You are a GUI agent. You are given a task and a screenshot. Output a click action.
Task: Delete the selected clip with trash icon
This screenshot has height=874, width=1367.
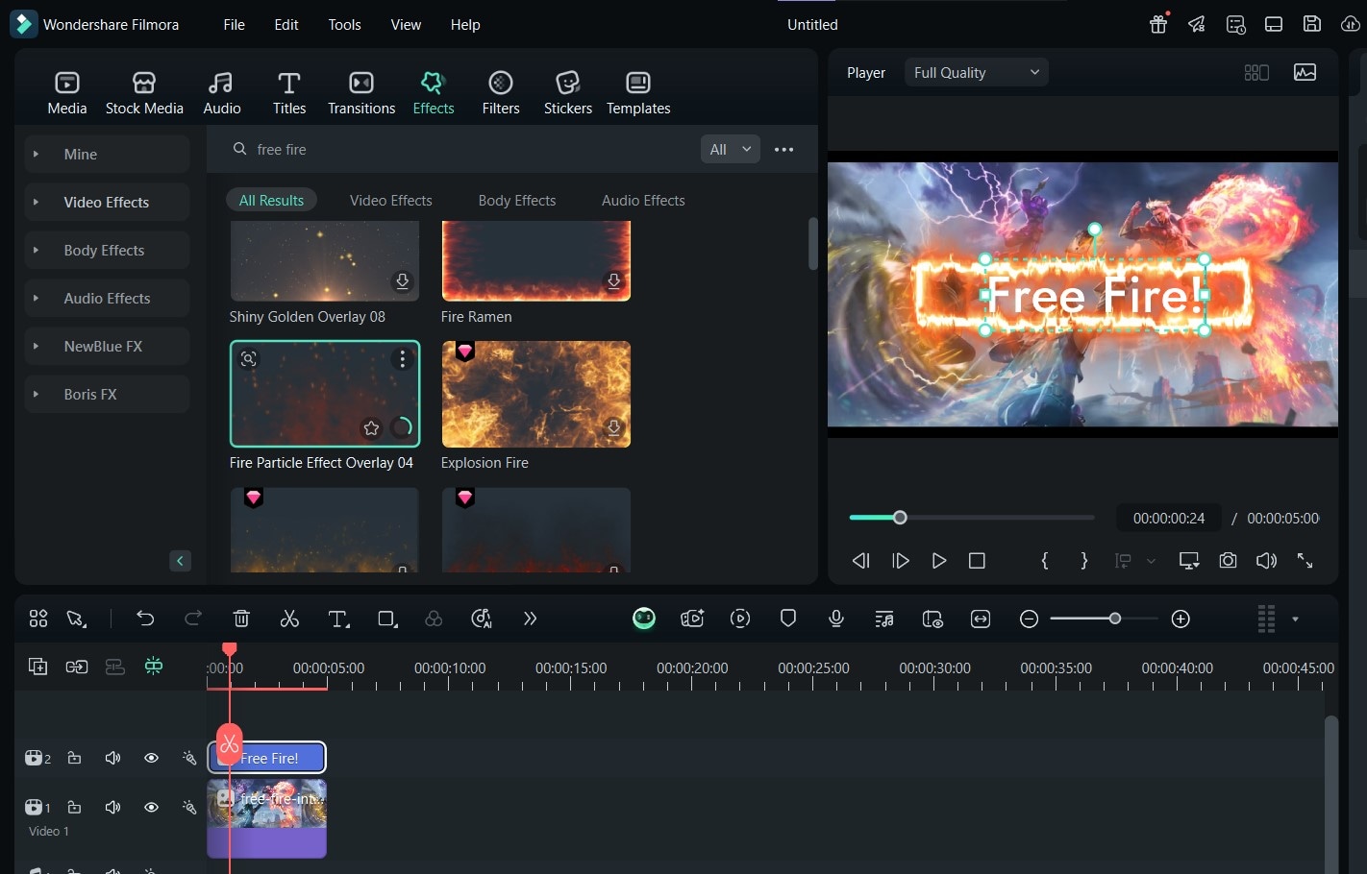[241, 619]
